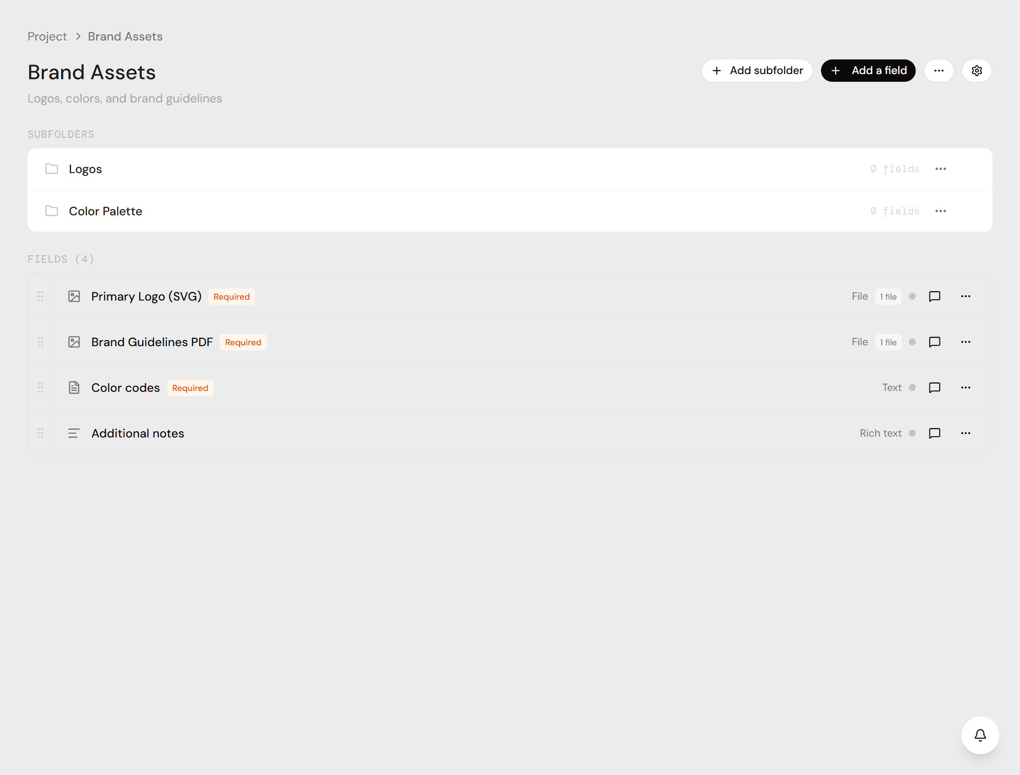Open options menu for Color codes field
Image resolution: width=1020 pixels, height=775 pixels.
tap(966, 387)
